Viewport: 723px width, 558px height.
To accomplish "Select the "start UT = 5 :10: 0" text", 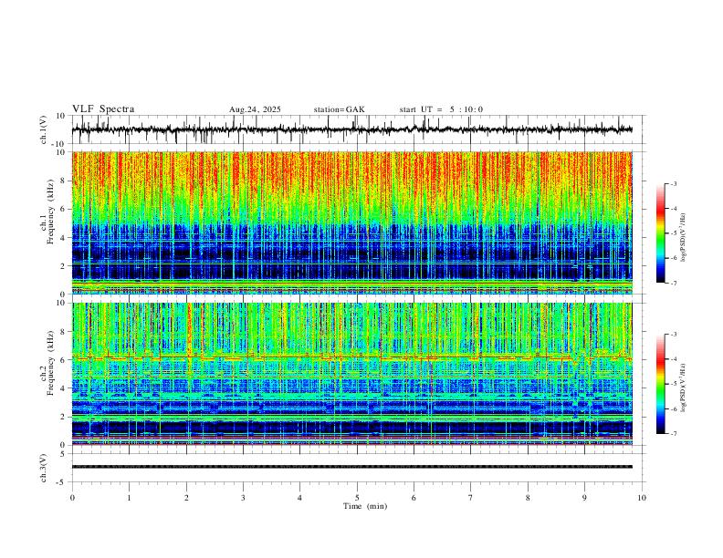I will tap(441, 109).
